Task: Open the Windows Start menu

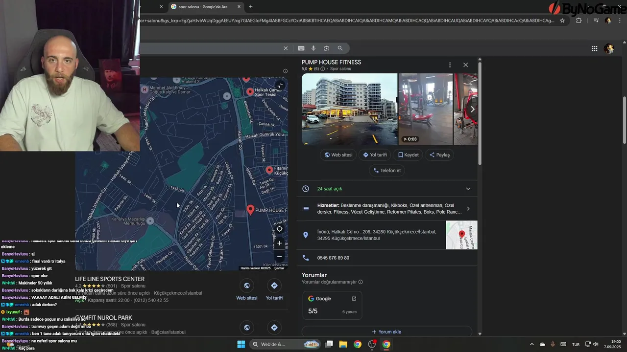Action: coord(241,344)
